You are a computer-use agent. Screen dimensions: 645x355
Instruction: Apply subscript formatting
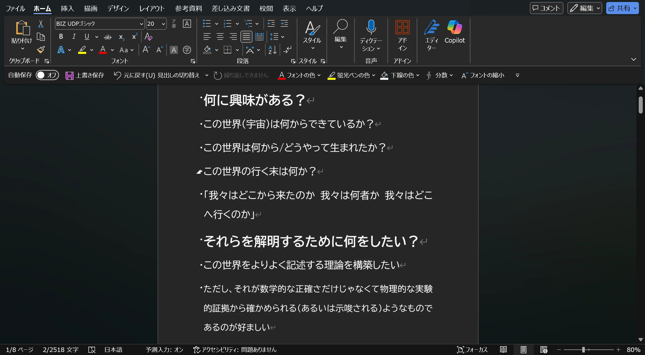pyautogui.click(x=122, y=37)
